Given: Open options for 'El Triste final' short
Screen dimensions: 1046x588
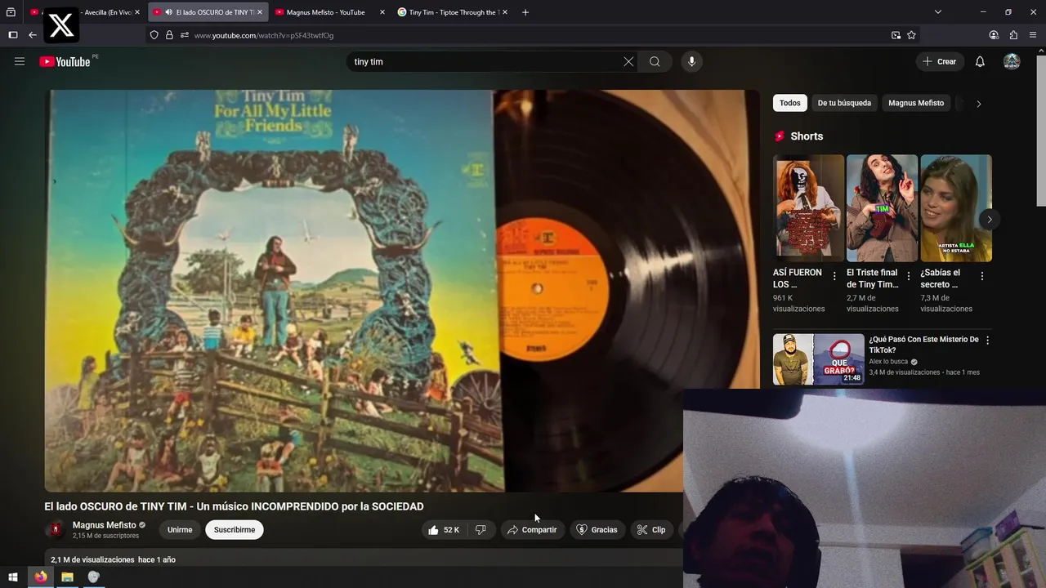Looking at the screenshot, I should point(909,277).
